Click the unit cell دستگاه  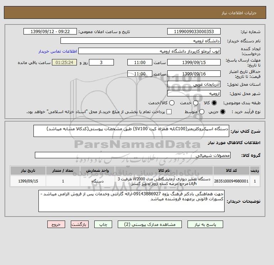(98, 181)
